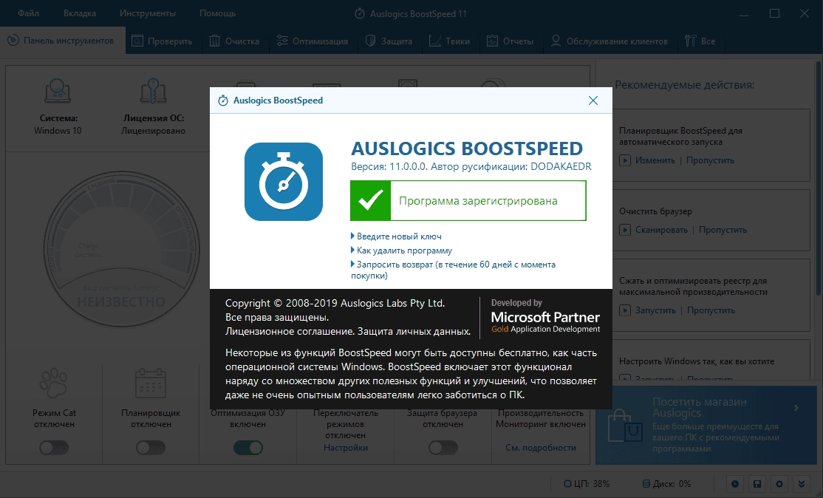This screenshot has height=498, width=823.
Task: Open the Вкладка menu
Action: pyautogui.click(x=80, y=13)
